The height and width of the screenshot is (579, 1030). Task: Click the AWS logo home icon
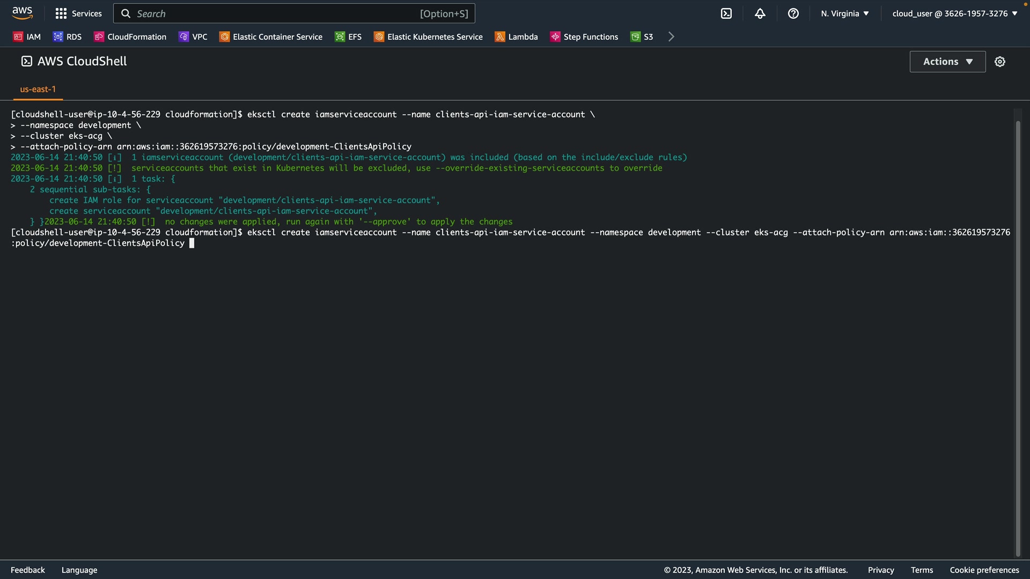(22, 13)
